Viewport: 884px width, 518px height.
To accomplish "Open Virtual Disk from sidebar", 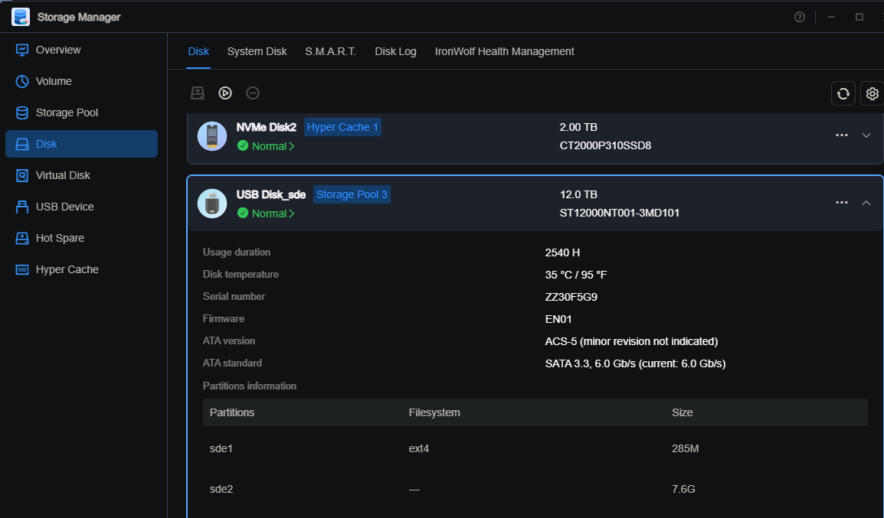I will click(x=81, y=175).
